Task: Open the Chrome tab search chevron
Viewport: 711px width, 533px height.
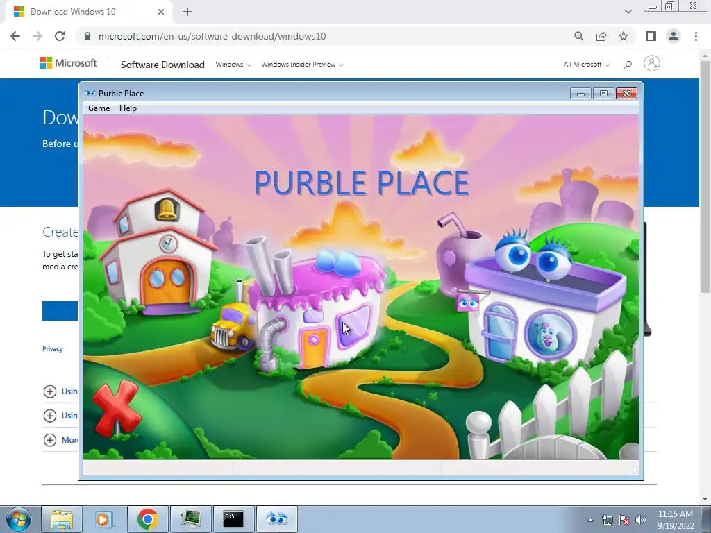Action: 628,12
